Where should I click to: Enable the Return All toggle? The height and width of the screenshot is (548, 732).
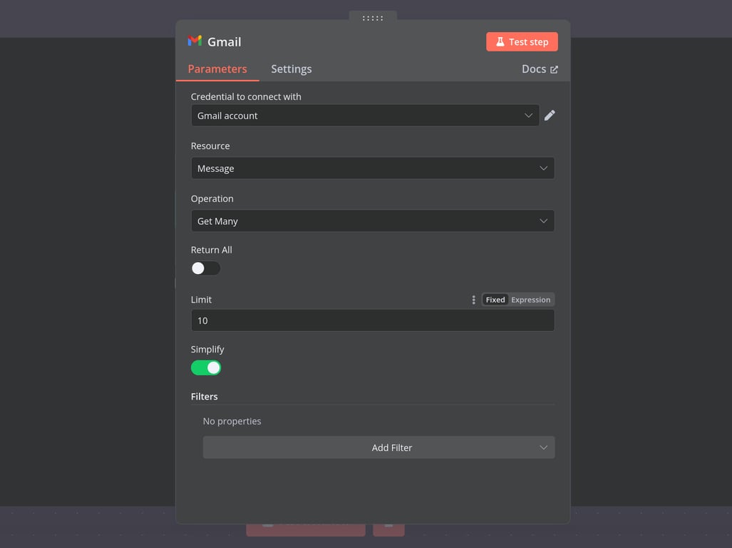point(205,268)
